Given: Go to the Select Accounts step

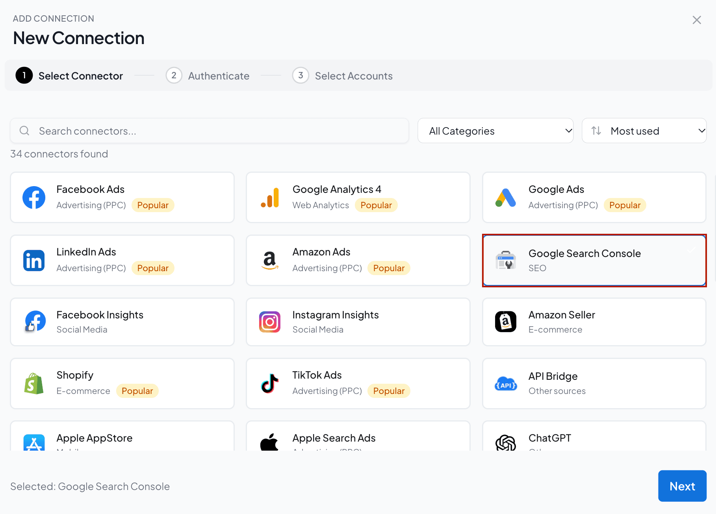Looking at the screenshot, I should 342,76.
